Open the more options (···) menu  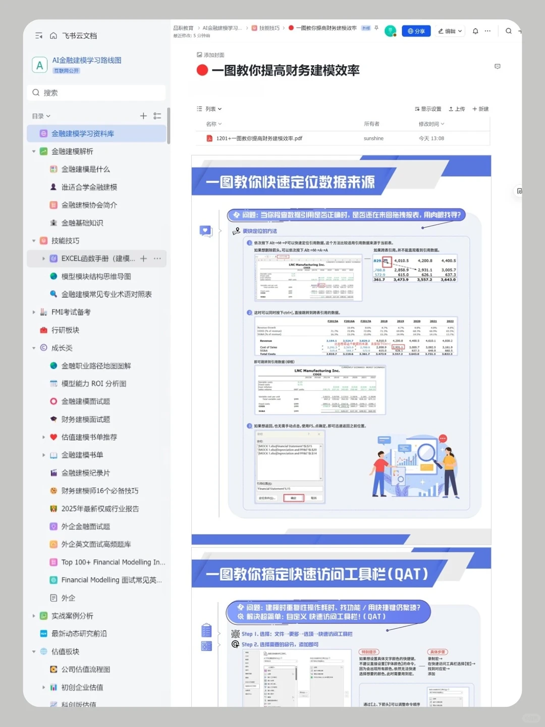(487, 31)
